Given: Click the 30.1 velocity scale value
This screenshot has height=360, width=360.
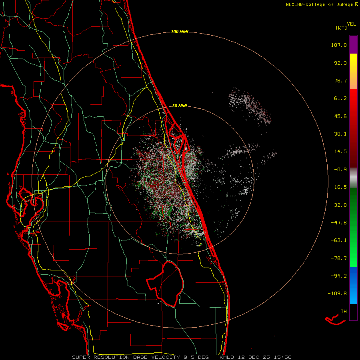Looking at the screenshot, I should click(340, 134).
